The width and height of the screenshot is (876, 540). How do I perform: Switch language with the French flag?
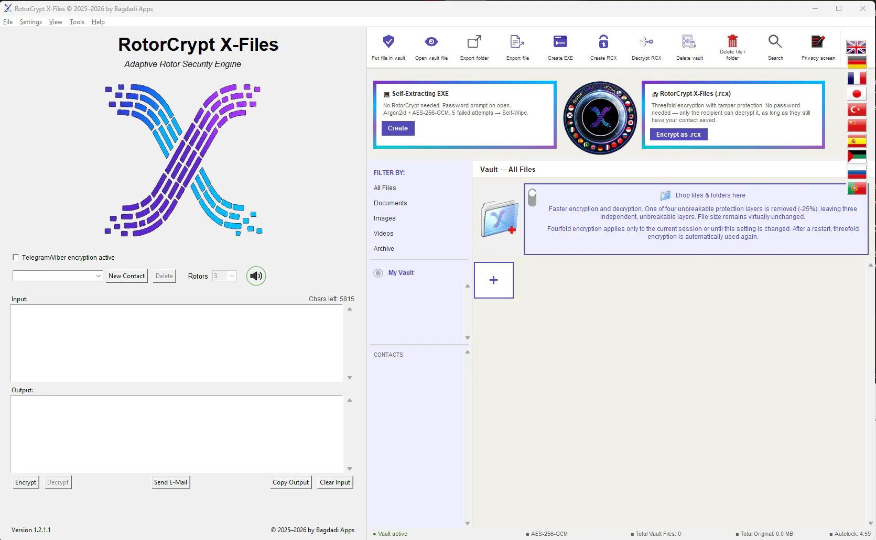857,78
